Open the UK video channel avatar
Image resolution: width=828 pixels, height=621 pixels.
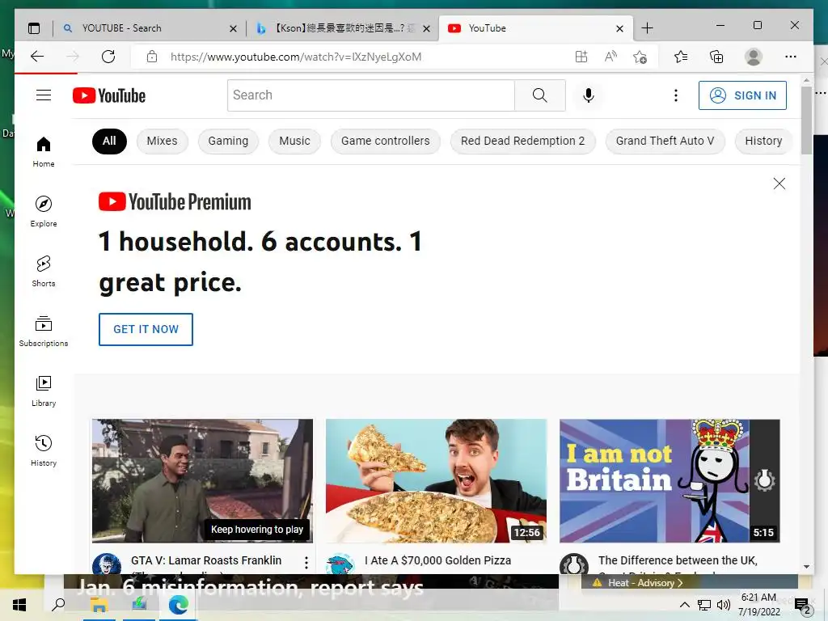coord(574,564)
